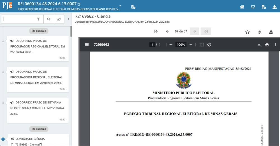Click the Juntado por Procurador Regional Eleitoral line
This screenshot has height=146, width=280.
point(122,22)
